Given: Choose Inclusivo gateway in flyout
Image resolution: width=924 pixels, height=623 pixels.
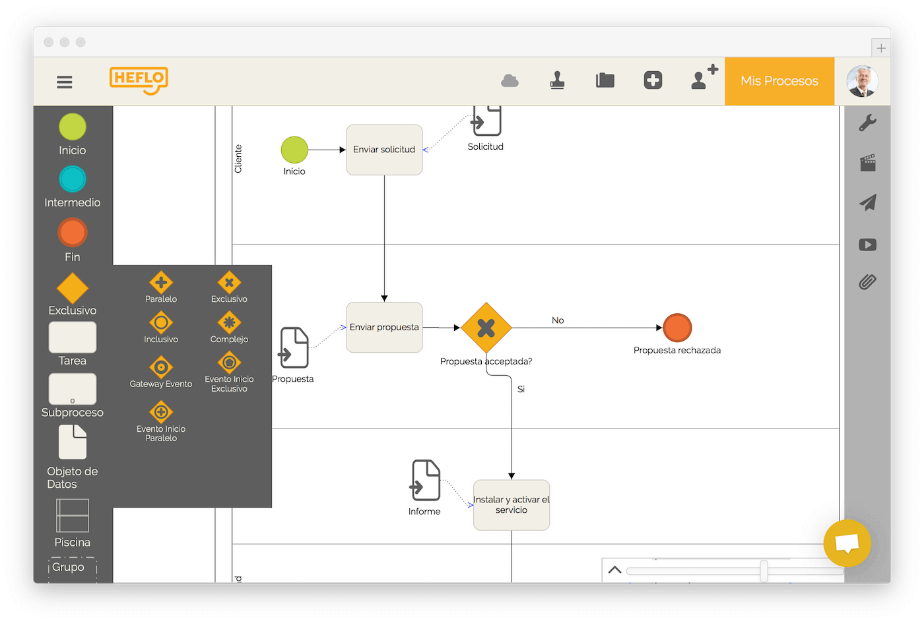Looking at the screenshot, I should click(x=161, y=322).
